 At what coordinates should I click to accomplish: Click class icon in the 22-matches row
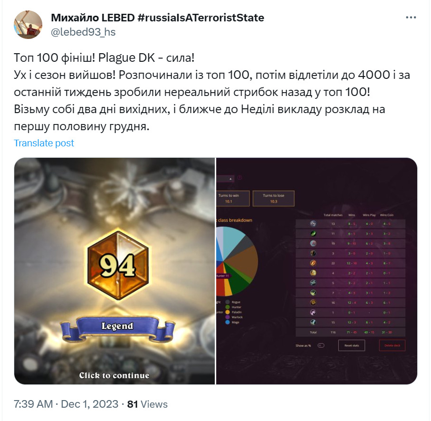(x=313, y=263)
